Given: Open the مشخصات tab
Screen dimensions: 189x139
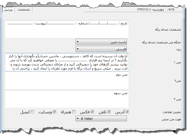Looking at the screenshot, I should [x=24, y=10].
